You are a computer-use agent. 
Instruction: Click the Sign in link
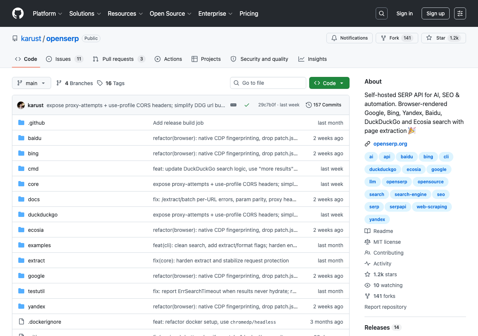405,13
